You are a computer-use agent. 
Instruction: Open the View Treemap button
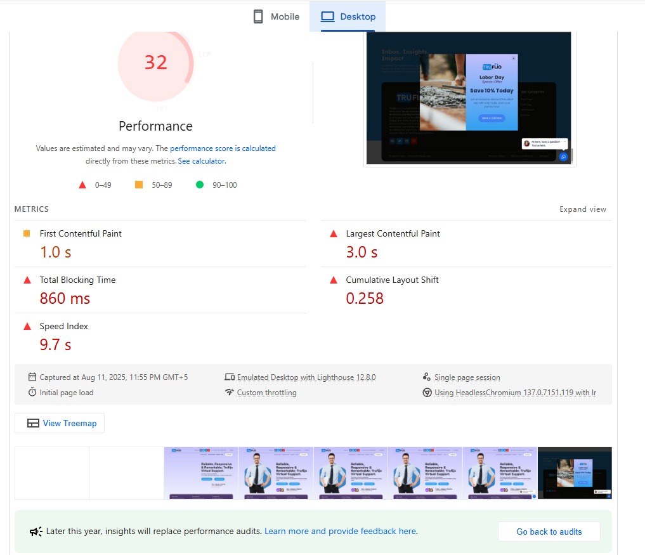pyautogui.click(x=60, y=423)
